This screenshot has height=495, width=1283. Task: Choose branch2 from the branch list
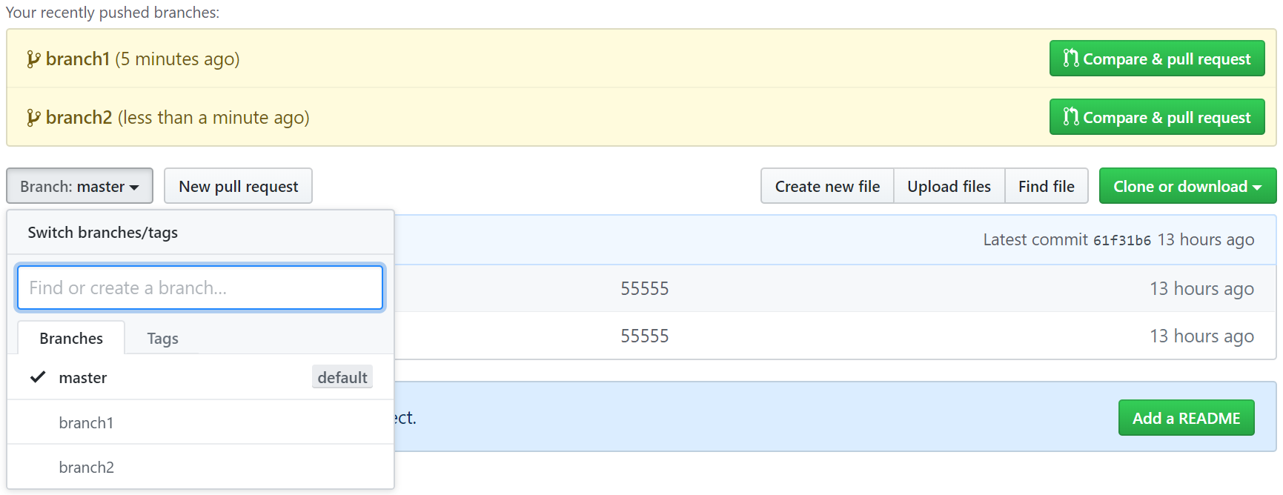point(86,467)
